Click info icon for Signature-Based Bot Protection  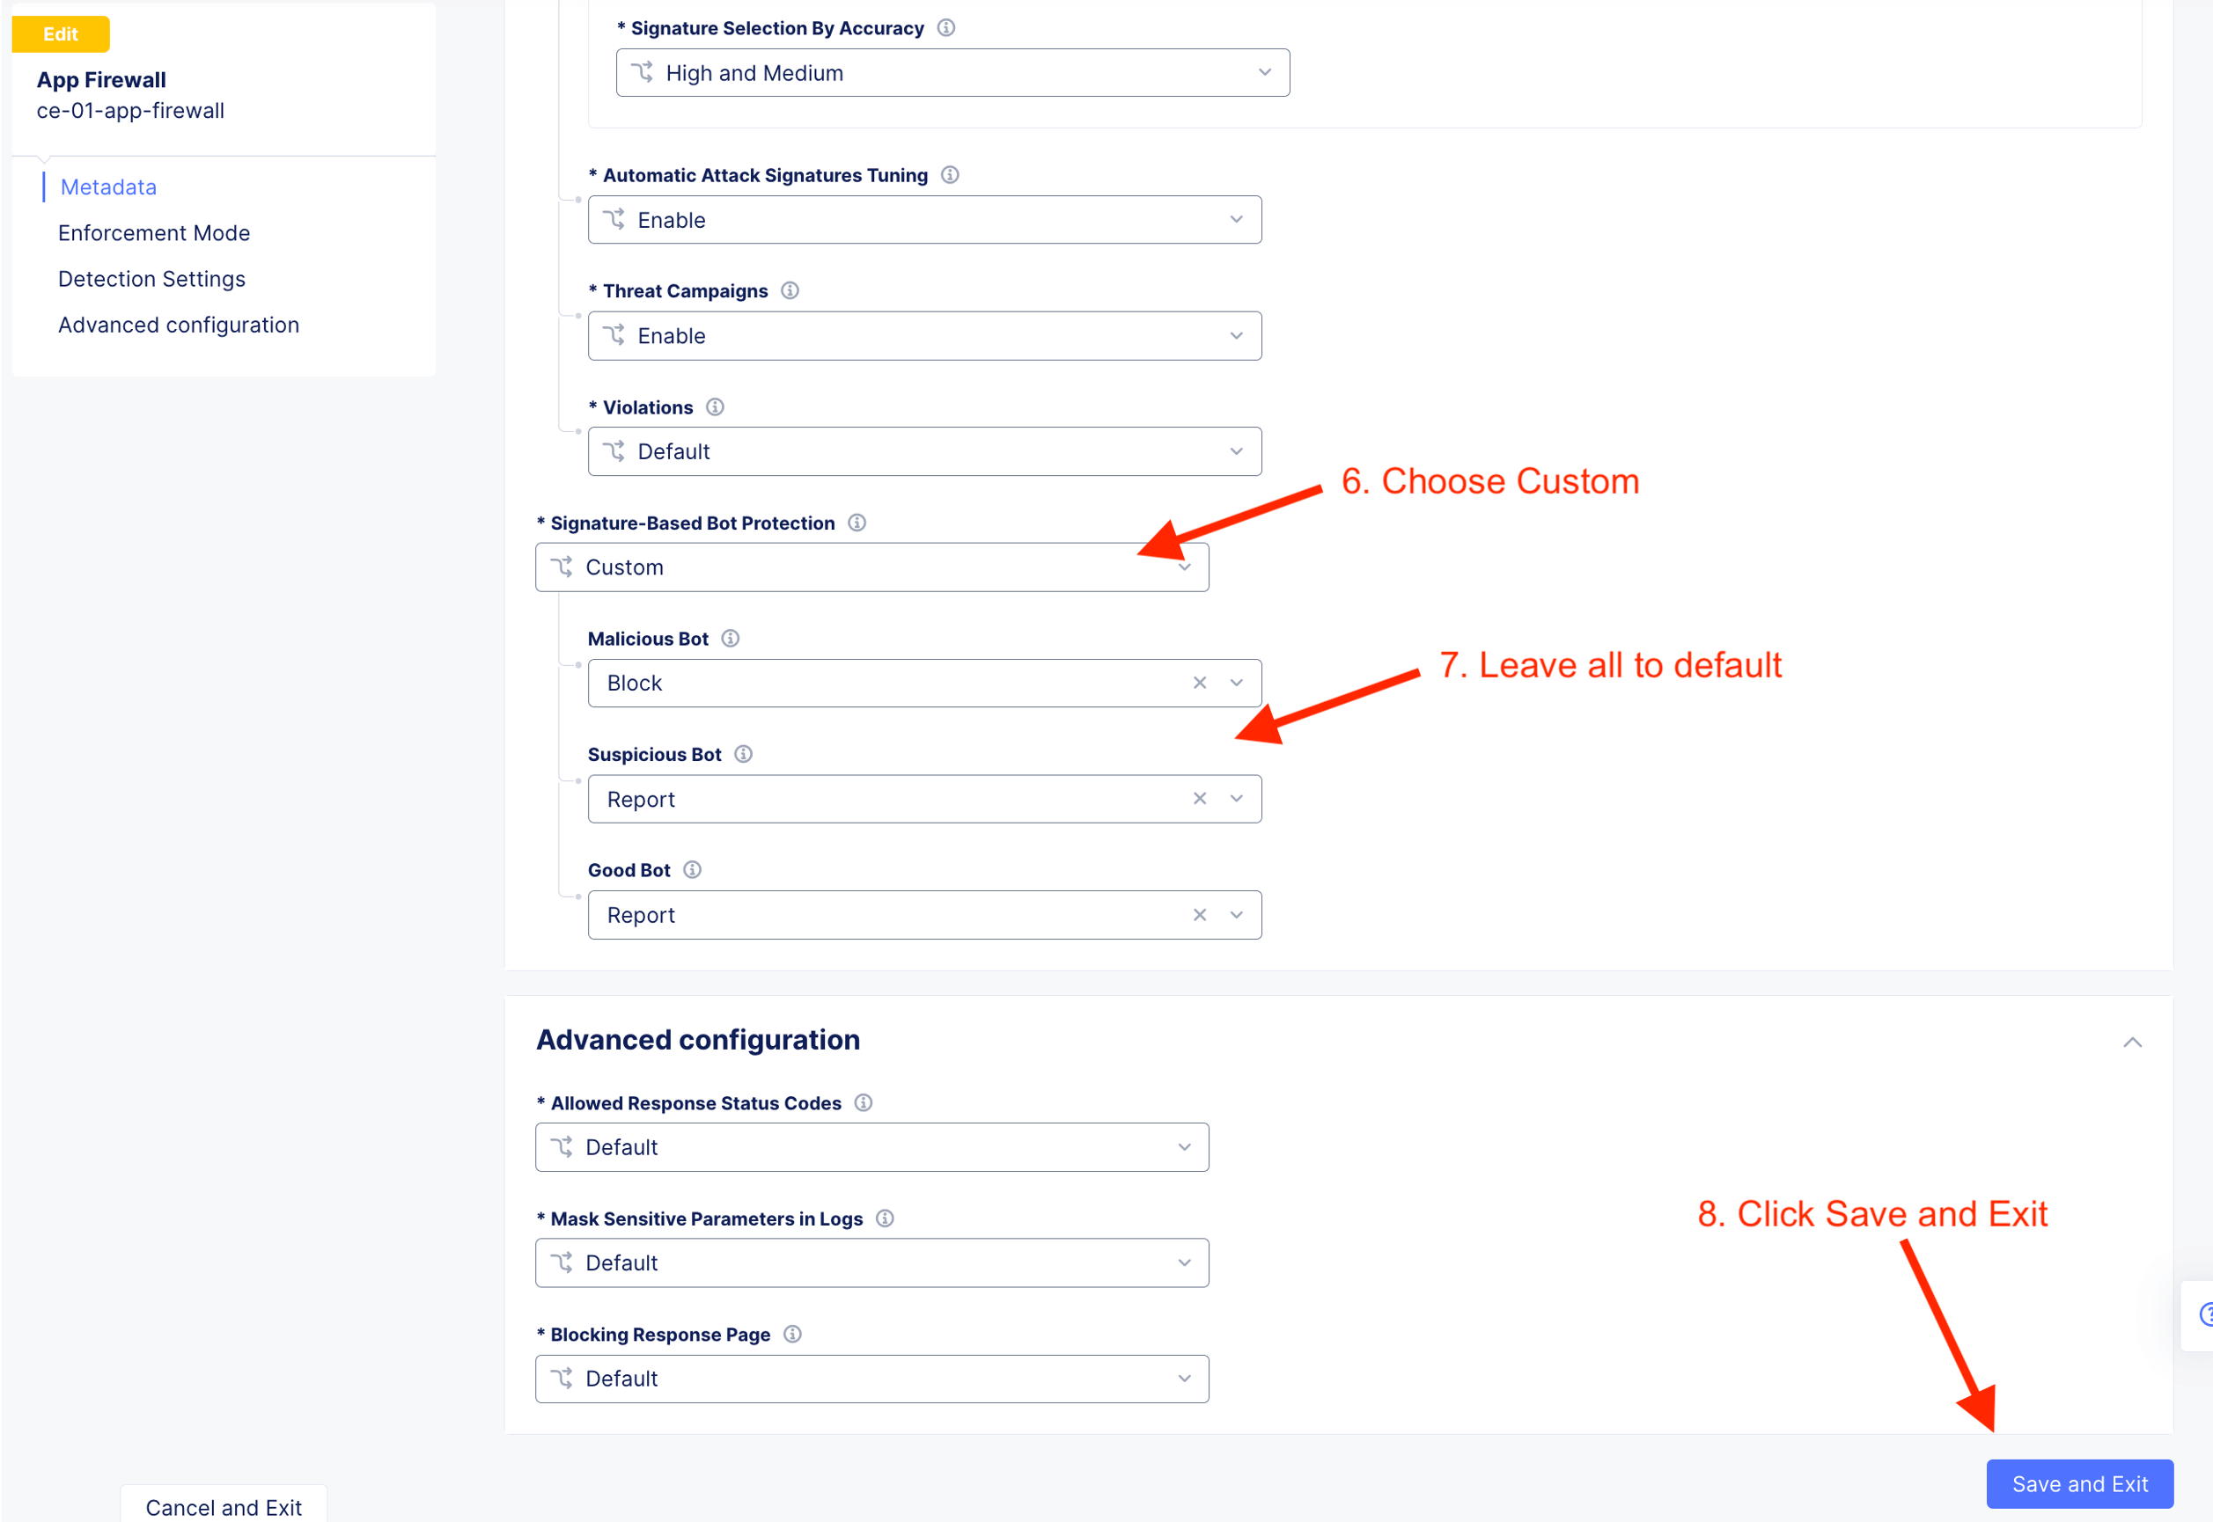857,523
